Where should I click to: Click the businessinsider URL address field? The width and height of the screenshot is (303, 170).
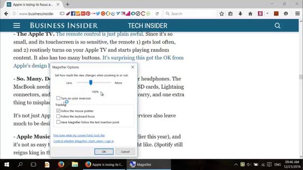[x=36, y=14]
